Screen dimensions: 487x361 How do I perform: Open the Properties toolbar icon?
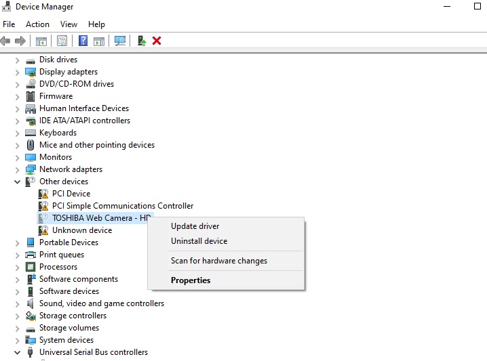(x=62, y=41)
